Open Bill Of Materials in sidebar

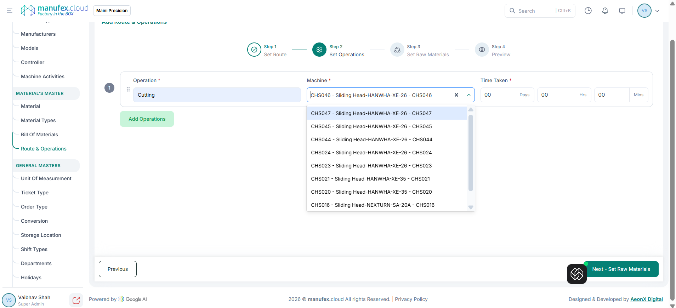pyautogui.click(x=39, y=135)
